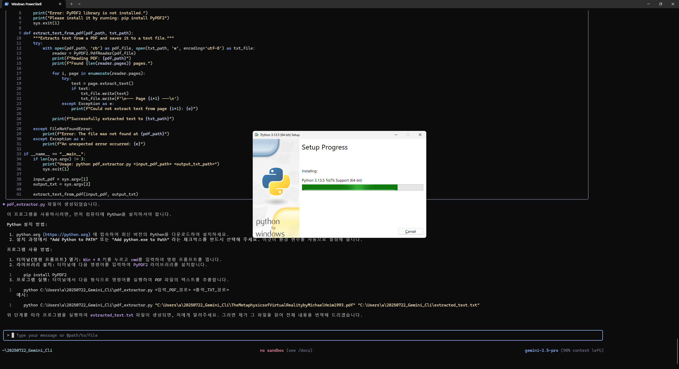Image resolution: width=679 pixels, height=369 pixels.
Task: Expand the new tab profile dropdown
Action: 79,4
